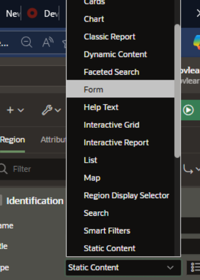Choose Smart Filters region type
The height and width of the screenshot is (280, 200).
(x=120, y=231)
